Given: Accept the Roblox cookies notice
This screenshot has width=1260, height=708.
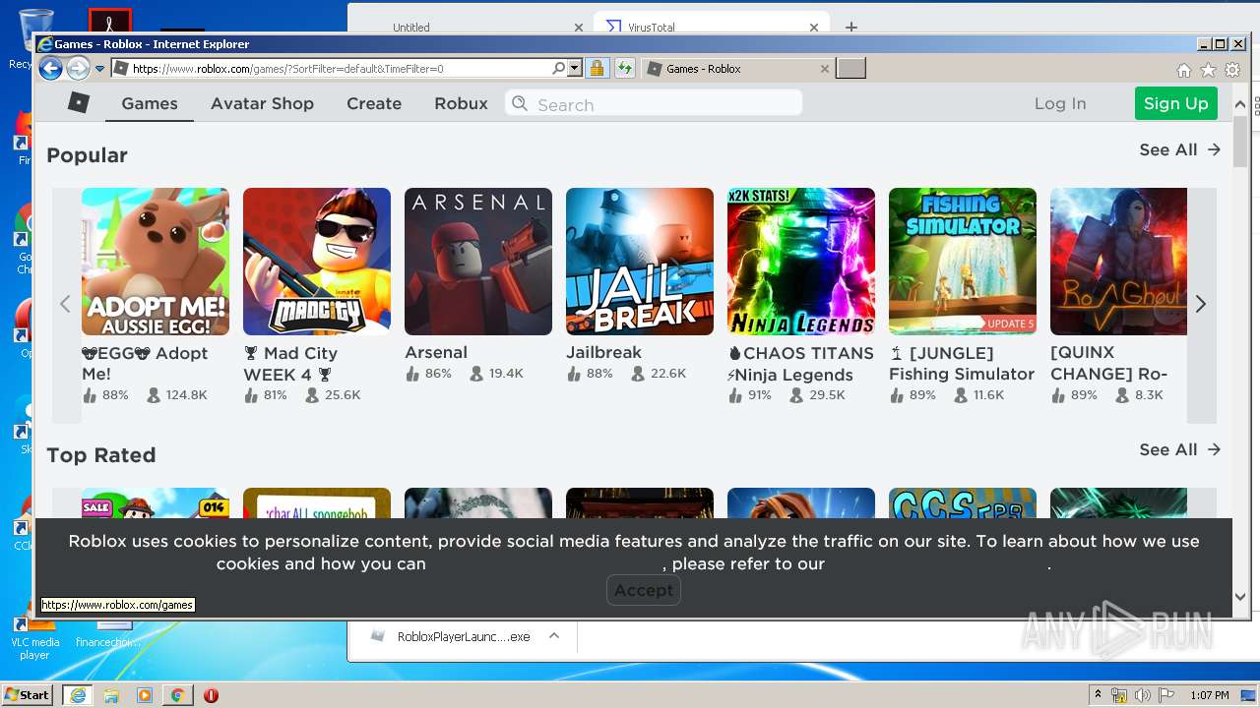Looking at the screenshot, I should pos(644,590).
